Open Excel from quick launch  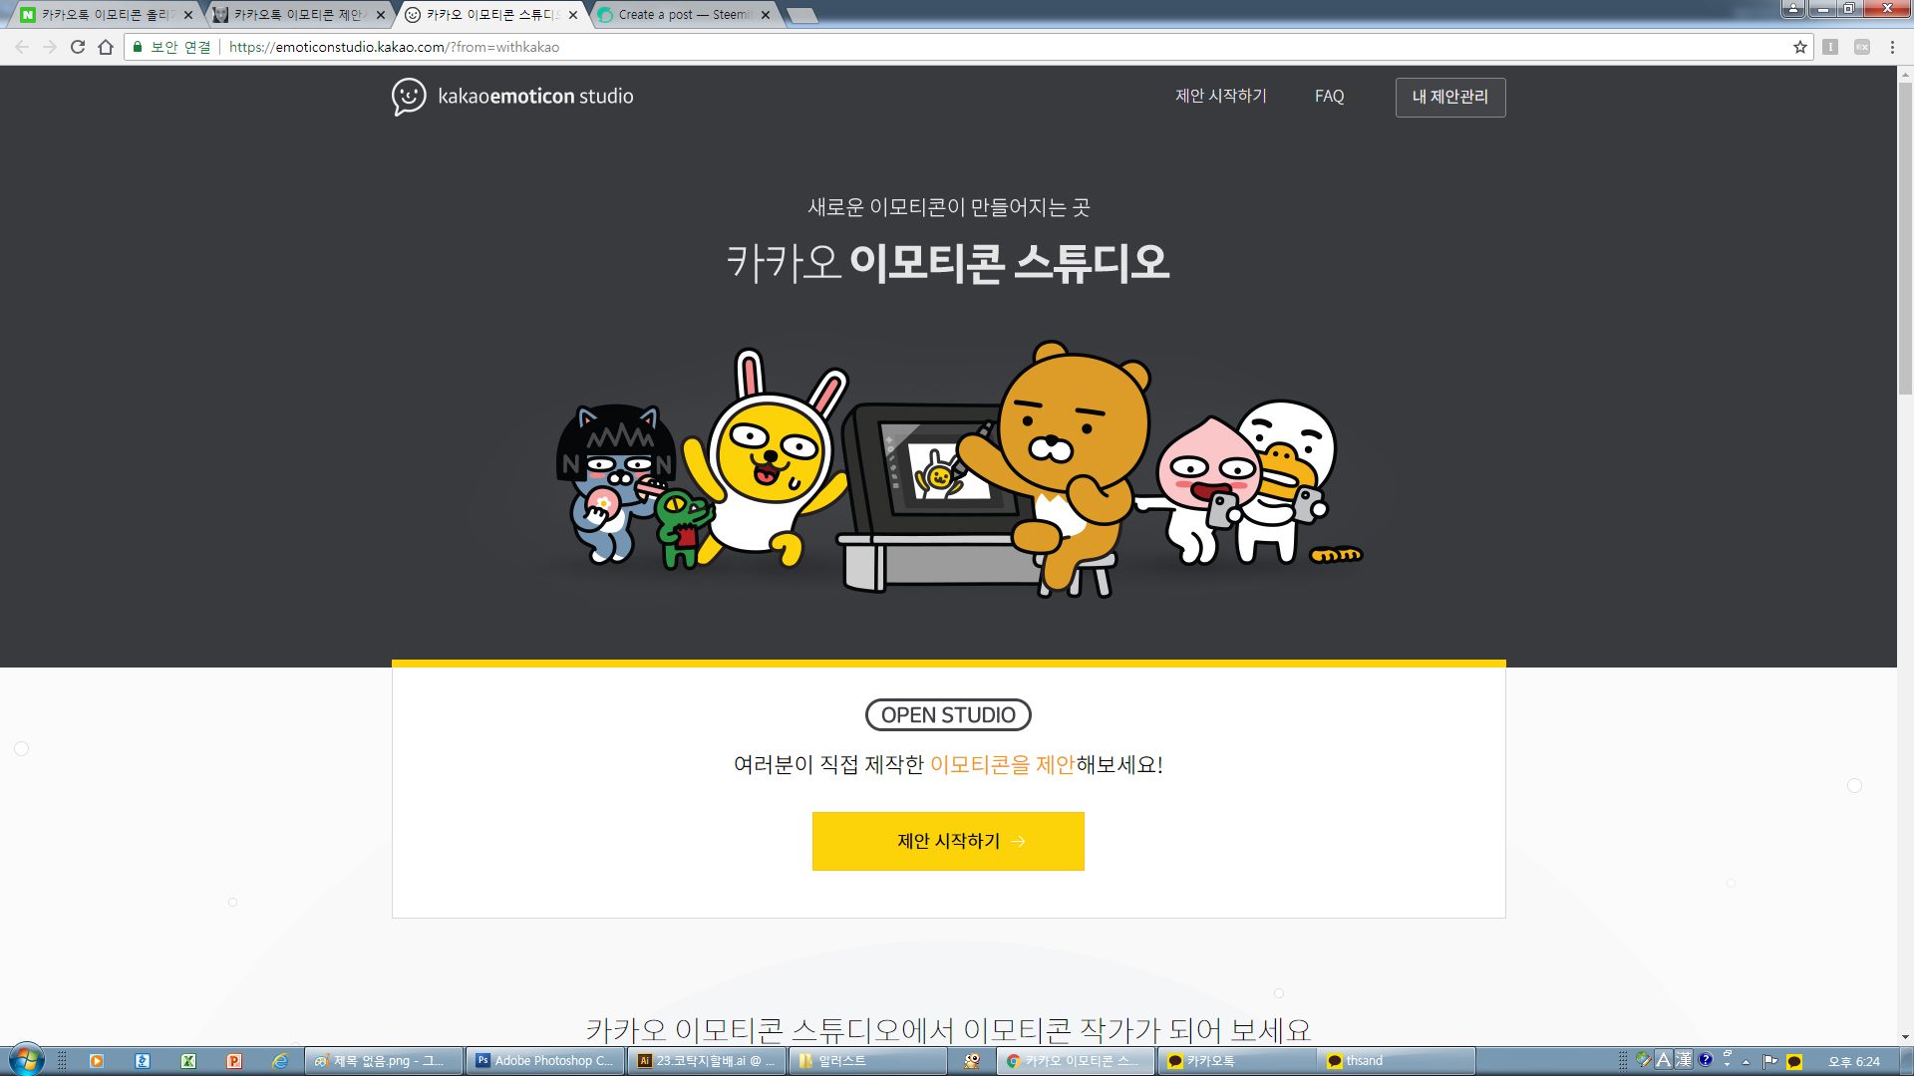pos(188,1061)
